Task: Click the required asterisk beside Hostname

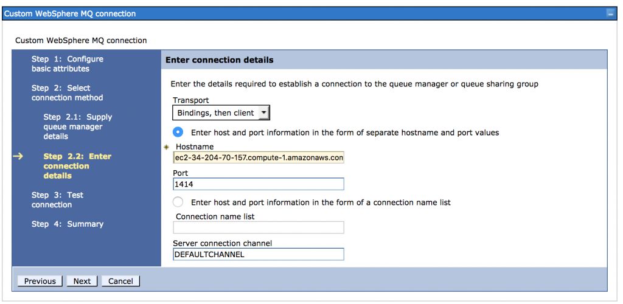Action: pos(167,147)
